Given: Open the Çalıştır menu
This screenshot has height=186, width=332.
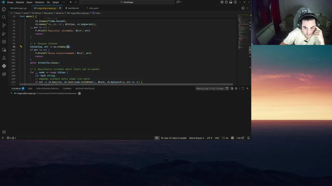Looking at the screenshot, I should click(x=56, y=2).
